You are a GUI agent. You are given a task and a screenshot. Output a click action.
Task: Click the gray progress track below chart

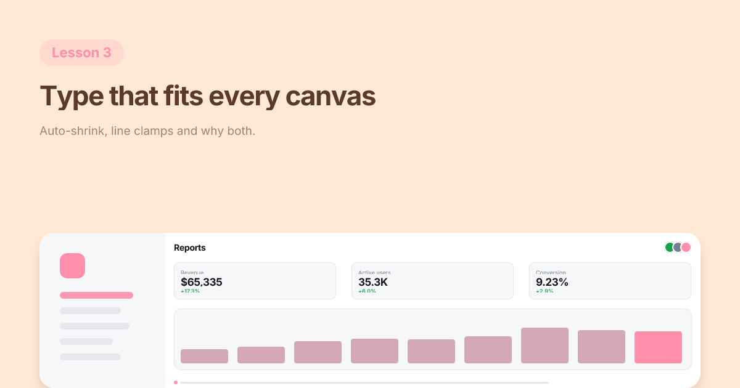(364, 382)
